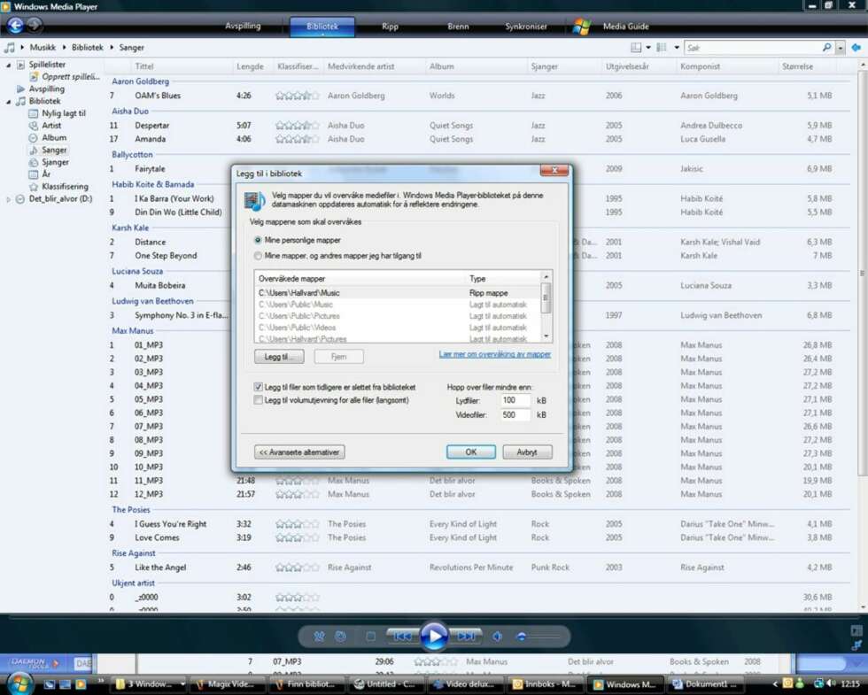The width and height of the screenshot is (868, 695).
Task: Open the Brenn tab
Action: (458, 26)
